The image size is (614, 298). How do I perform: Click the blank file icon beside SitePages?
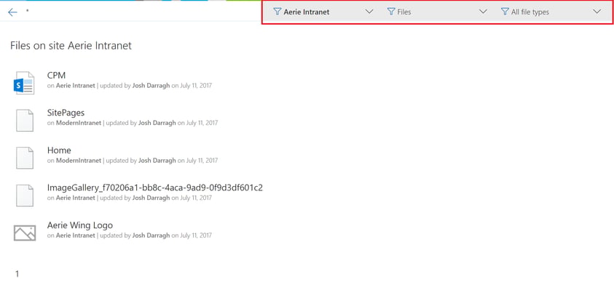[25, 121]
